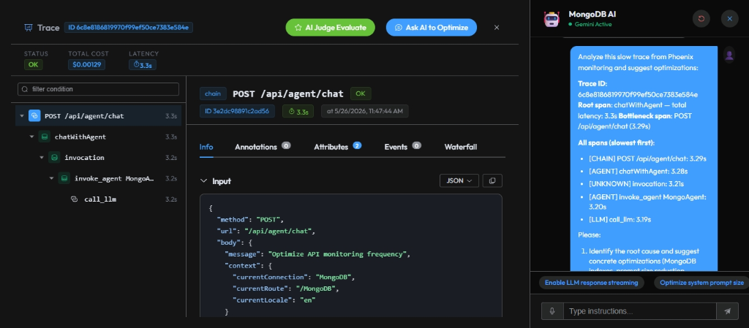The width and height of the screenshot is (749, 328).
Task: Click the Gemini Active status label
Action: 592,24
